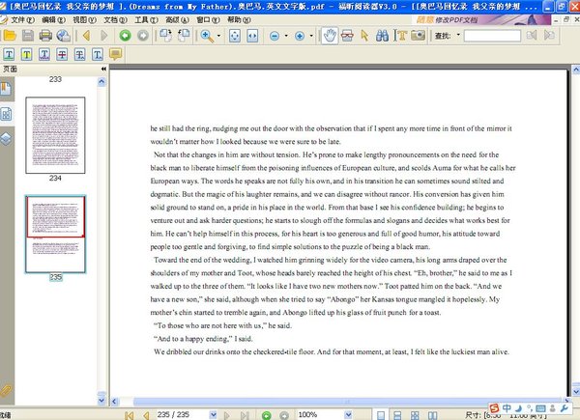
Task: Click thumbnail panel scroll down arrow
Action: (101, 400)
